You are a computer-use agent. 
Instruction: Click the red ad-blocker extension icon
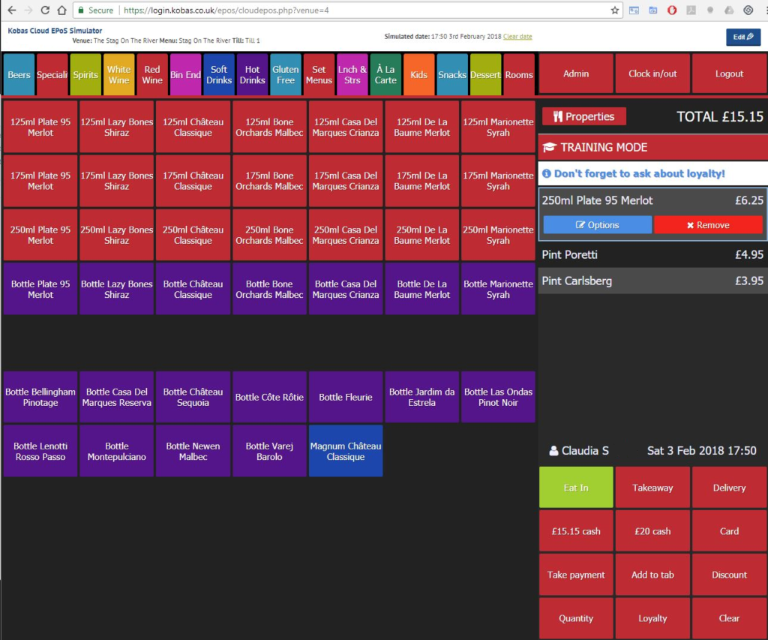tap(673, 10)
